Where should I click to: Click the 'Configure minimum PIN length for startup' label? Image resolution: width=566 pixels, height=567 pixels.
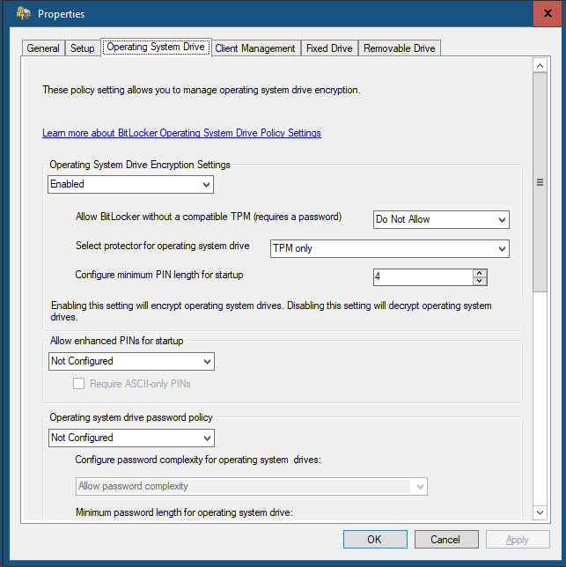tap(159, 275)
